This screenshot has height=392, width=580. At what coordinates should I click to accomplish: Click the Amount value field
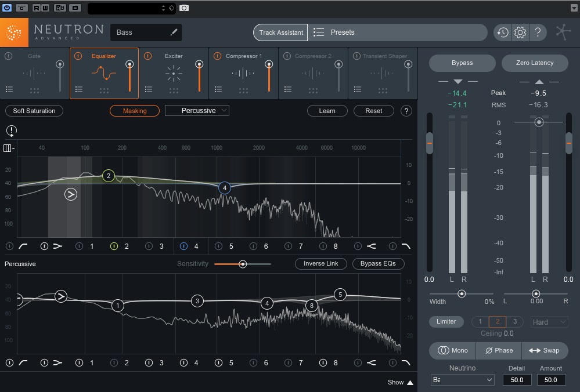point(551,380)
